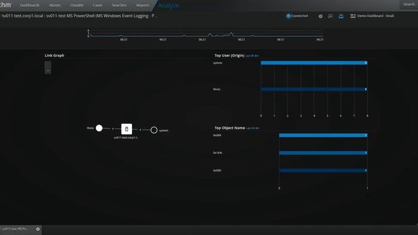Click the Top Object Name time range link

coord(253,128)
